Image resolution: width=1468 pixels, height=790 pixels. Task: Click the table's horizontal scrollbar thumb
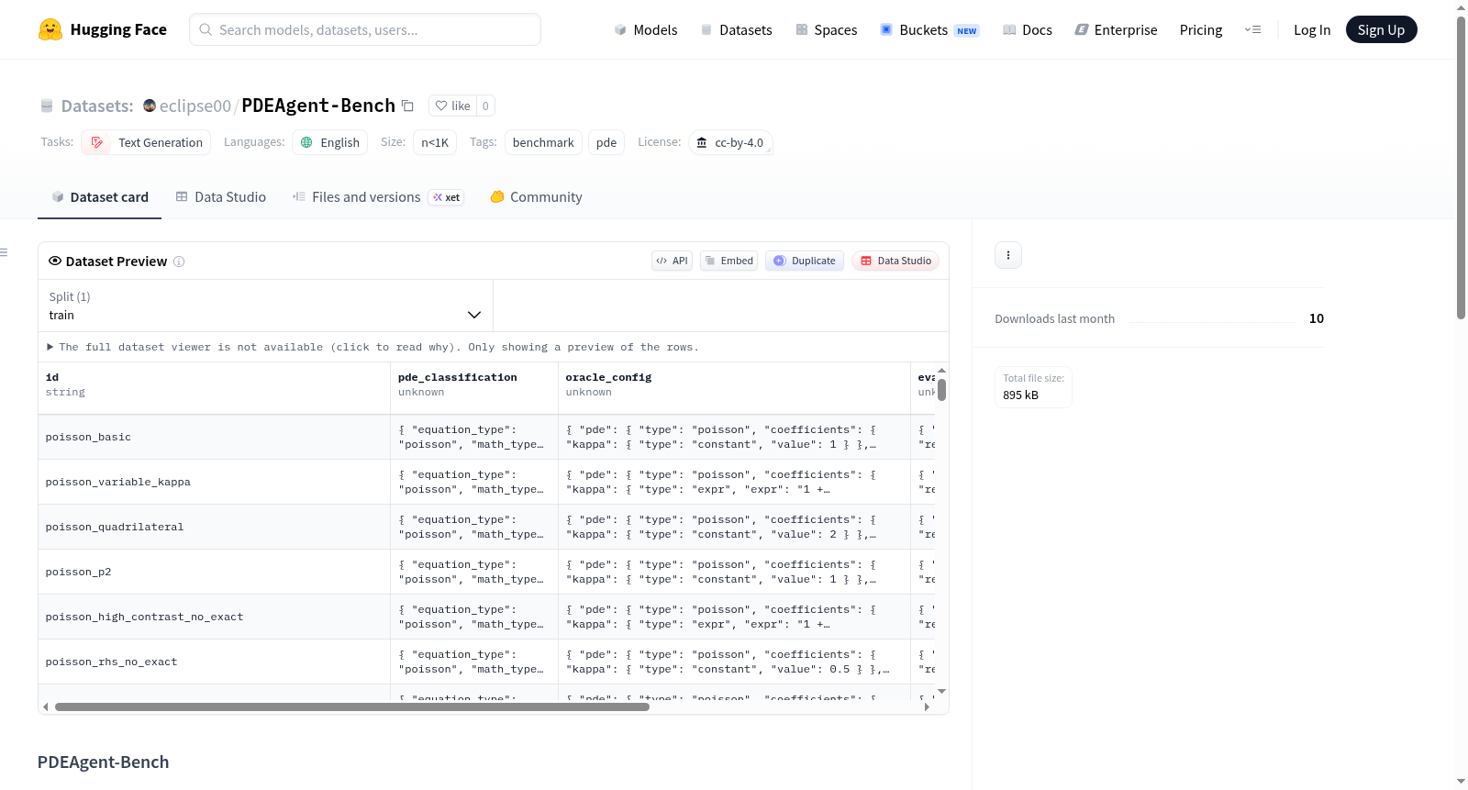pyautogui.click(x=352, y=707)
